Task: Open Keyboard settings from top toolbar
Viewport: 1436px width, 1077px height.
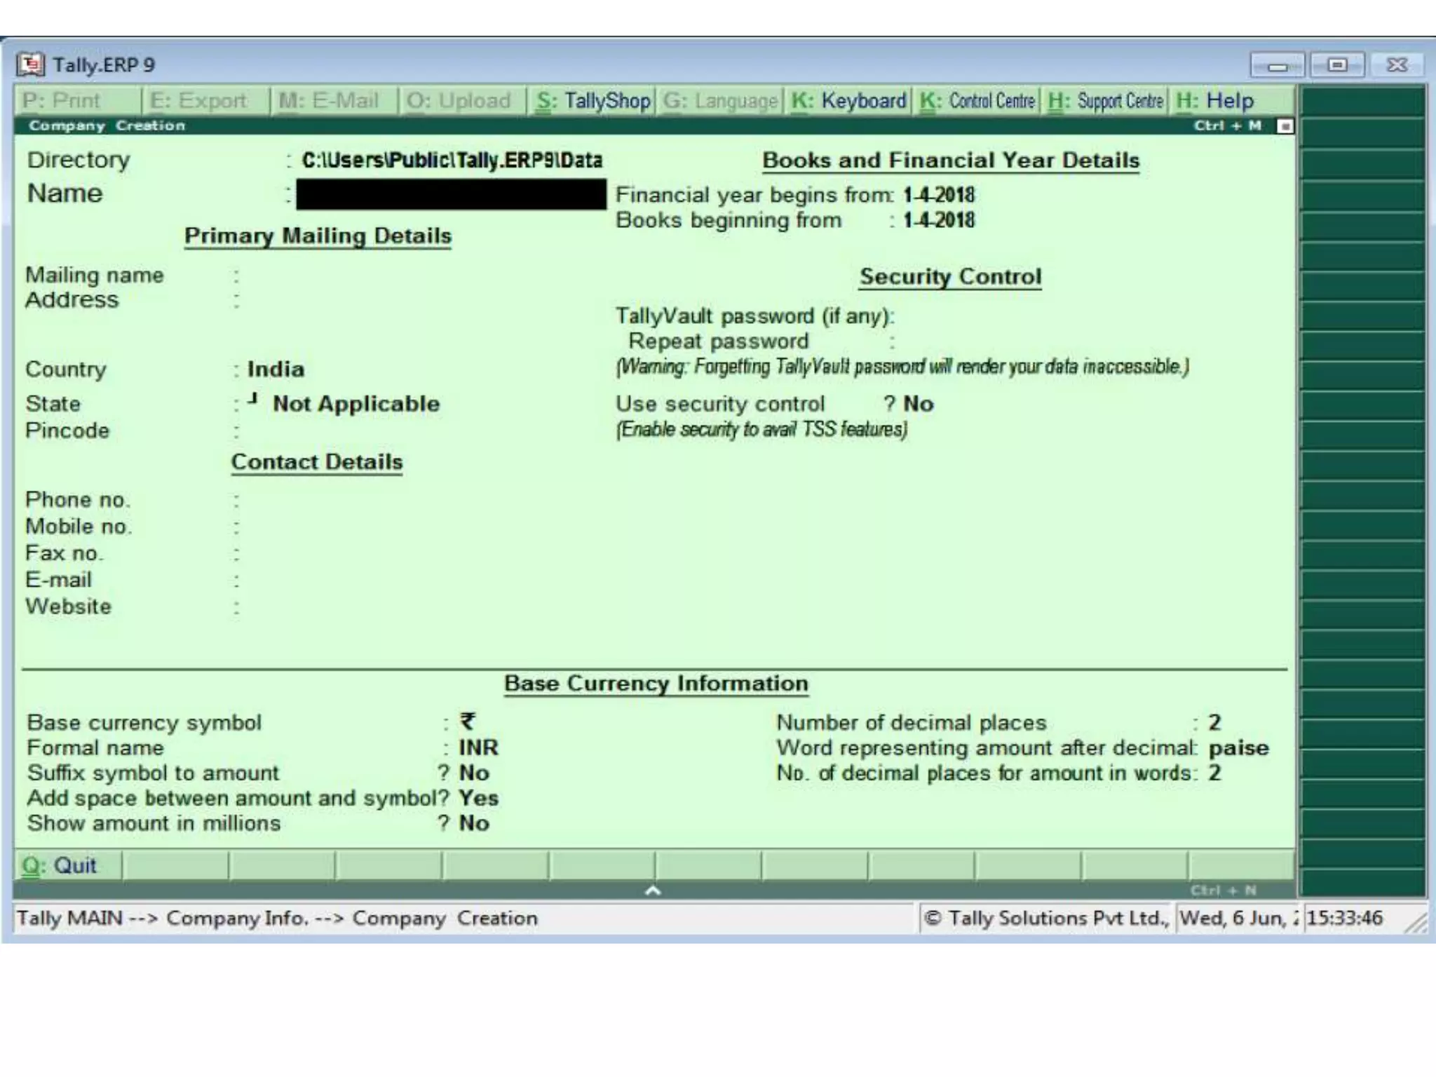Action: [848, 101]
